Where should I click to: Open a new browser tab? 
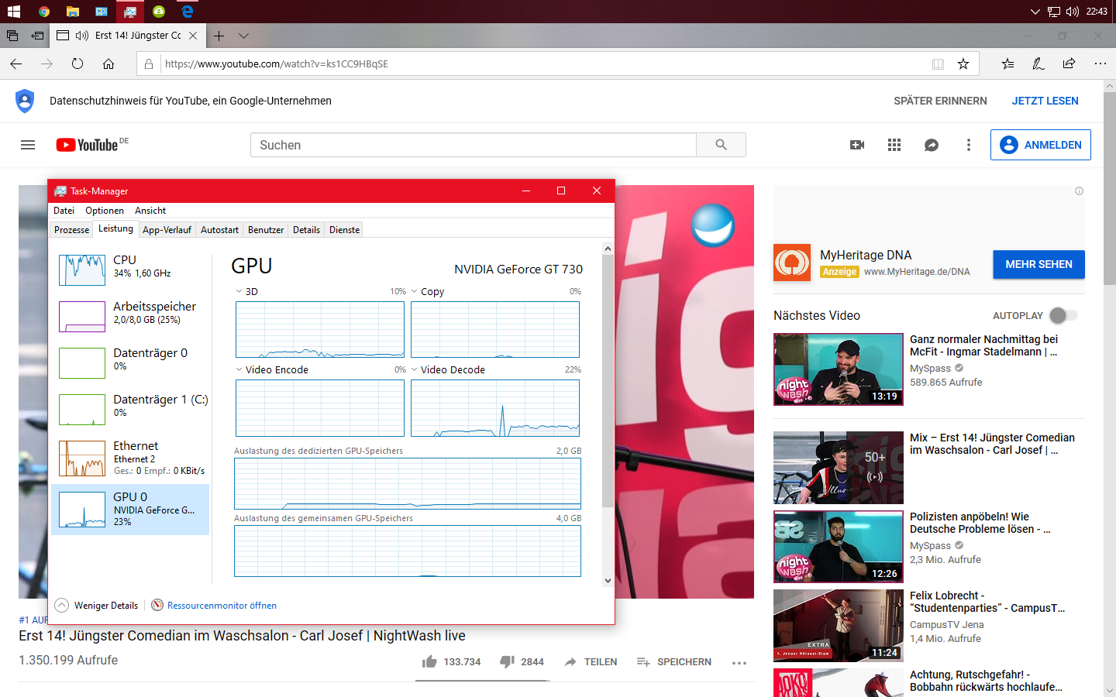coord(219,36)
